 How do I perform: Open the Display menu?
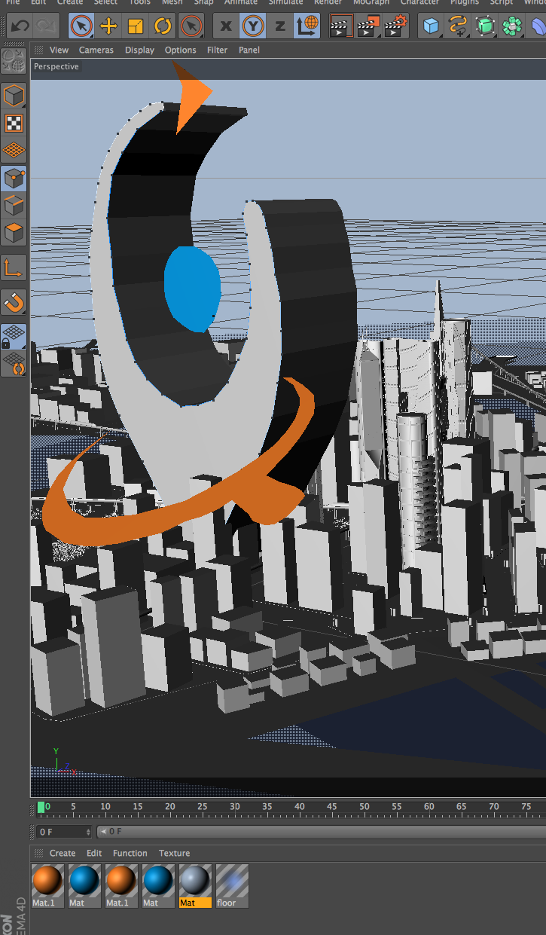tap(139, 50)
